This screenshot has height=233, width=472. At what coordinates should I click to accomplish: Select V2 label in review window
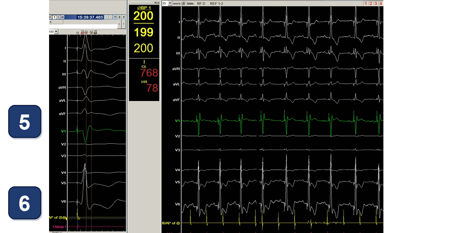click(x=63, y=144)
